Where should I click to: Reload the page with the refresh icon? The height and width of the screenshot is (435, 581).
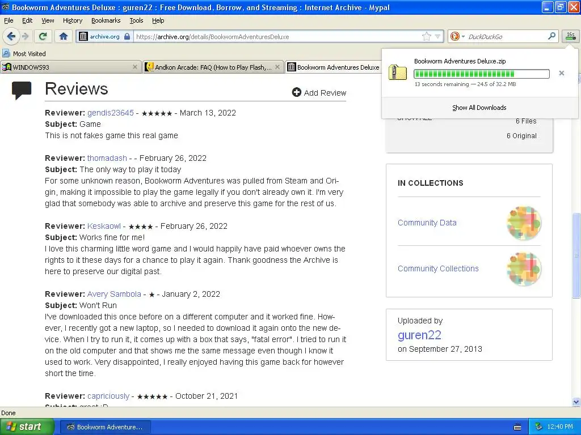[43, 36]
